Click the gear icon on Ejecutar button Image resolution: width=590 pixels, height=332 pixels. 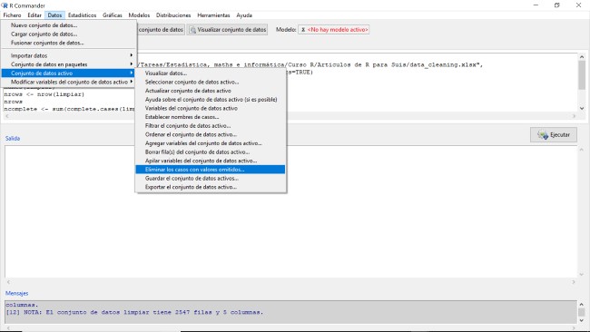point(543,134)
